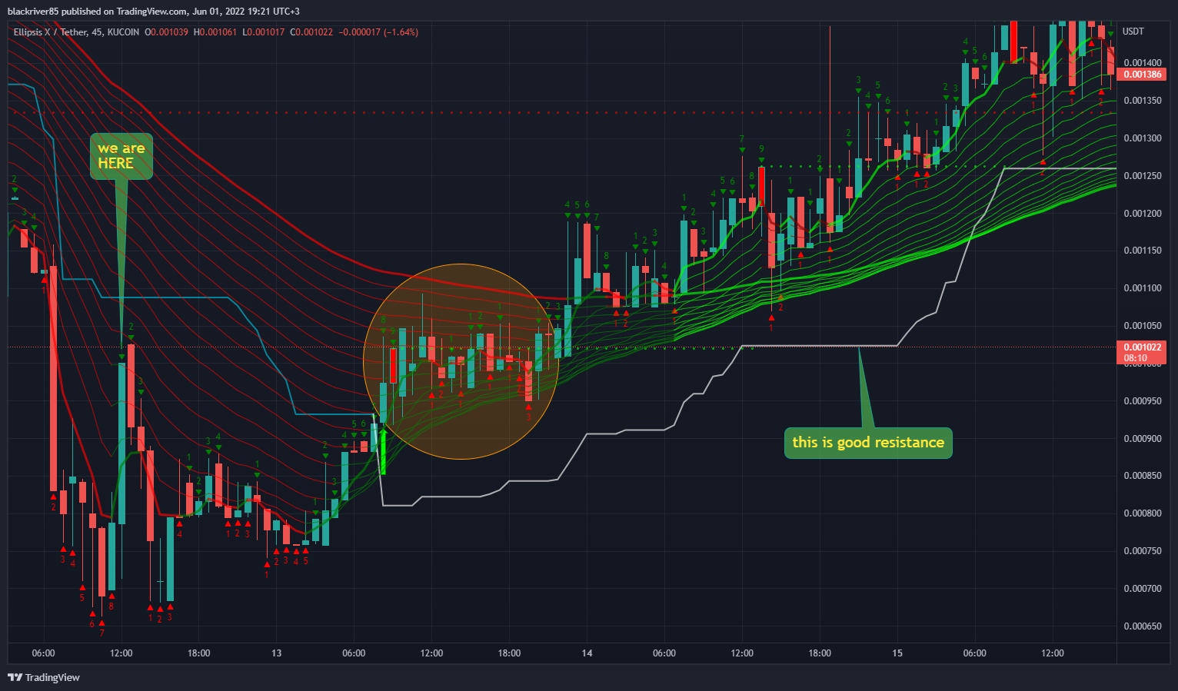
Task: Click the day 14 time axis label
Action: (x=587, y=653)
